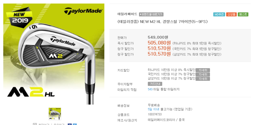Image resolution: width=259 pixels, height=125 pixels.
Task: Open the 브랜드몰 바로가기 brand mall button
Action: pyautogui.click(x=151, y=14)
